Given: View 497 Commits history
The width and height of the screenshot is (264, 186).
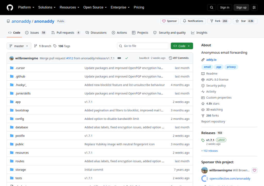Looking at the screenshot, I should point(179,58).
